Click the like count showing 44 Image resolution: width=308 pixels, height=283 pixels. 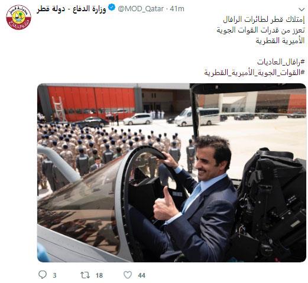pos(142,275)
